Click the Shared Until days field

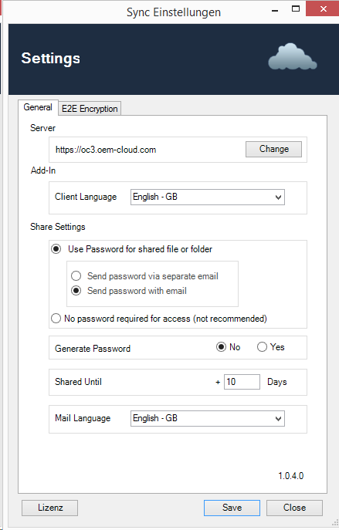click(242, 382)
